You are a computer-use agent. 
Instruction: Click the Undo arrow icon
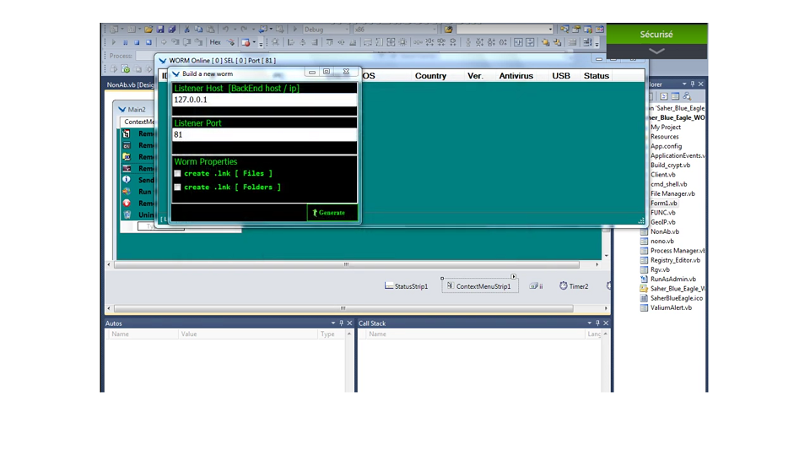click(x=226, y=30)
